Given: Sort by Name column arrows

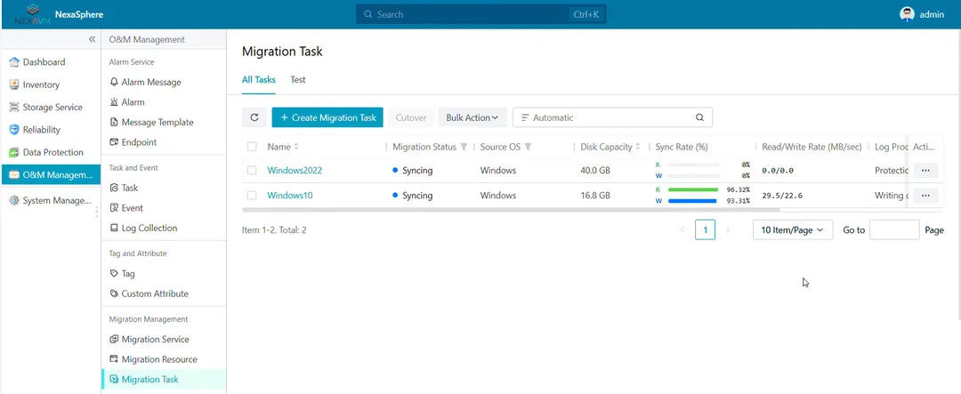Looking at the screenshot, I should [296, 147].
